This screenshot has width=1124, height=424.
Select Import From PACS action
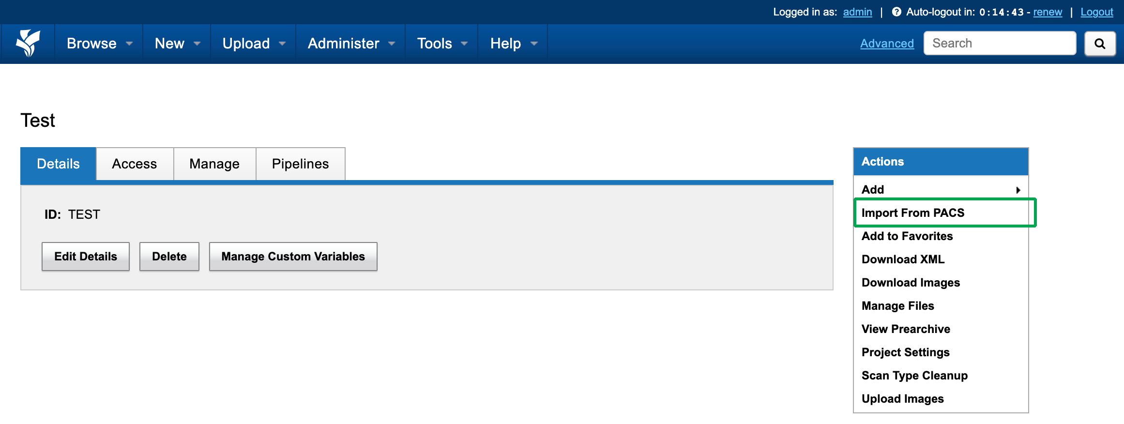point(912,213)
